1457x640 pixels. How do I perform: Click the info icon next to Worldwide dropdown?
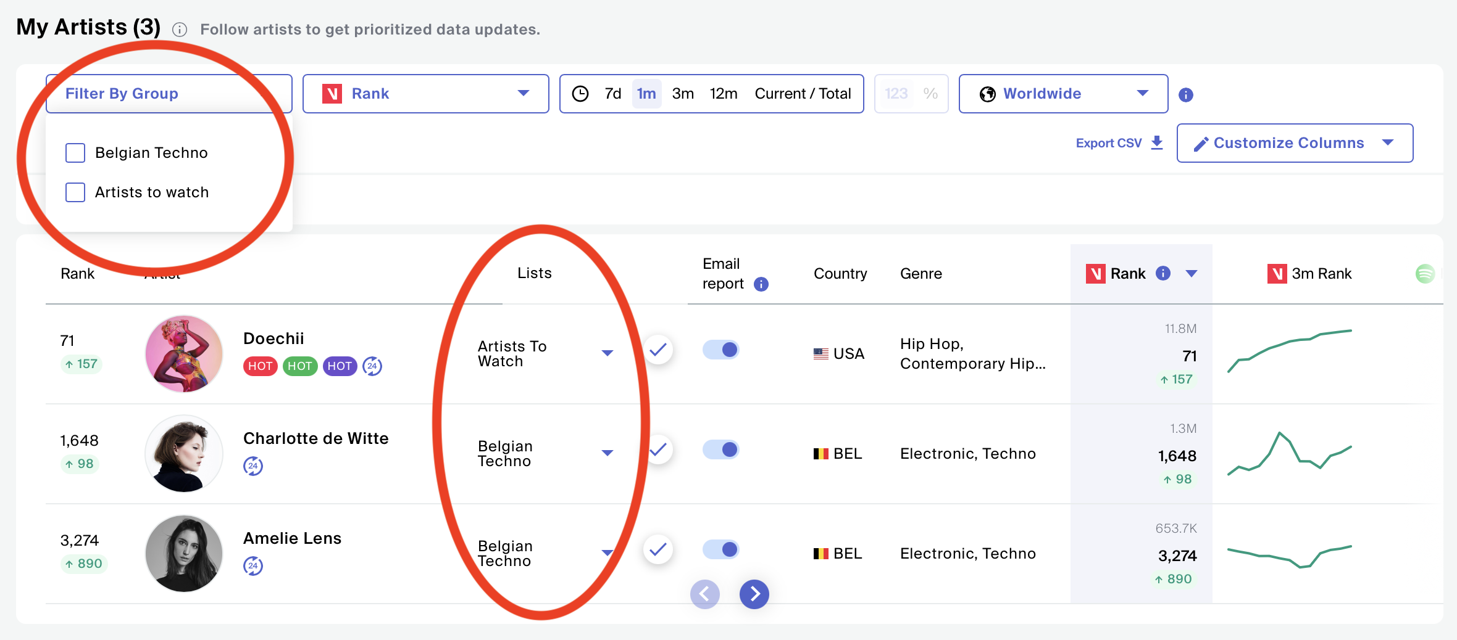coord(1185,95)
